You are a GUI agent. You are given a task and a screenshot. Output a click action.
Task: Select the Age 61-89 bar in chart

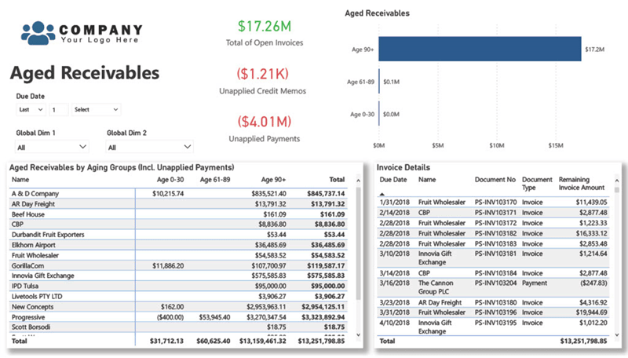380,81
